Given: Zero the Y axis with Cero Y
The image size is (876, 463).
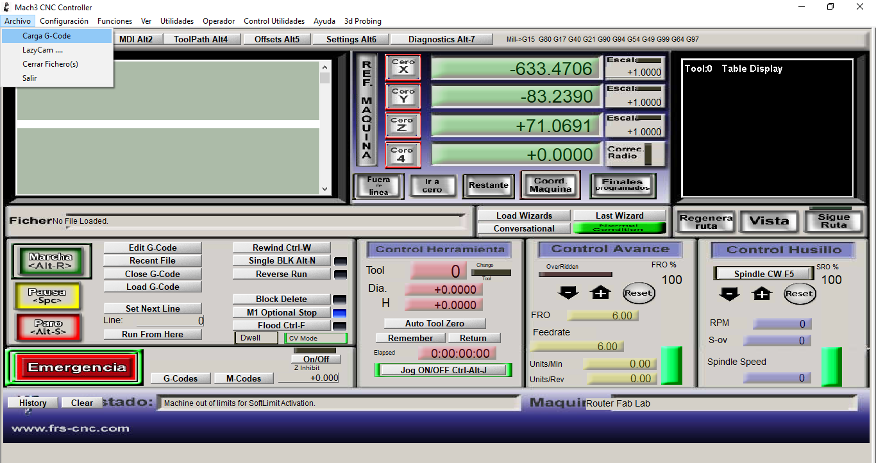Looking at the screenshot, I should click(x=403, y=96).
